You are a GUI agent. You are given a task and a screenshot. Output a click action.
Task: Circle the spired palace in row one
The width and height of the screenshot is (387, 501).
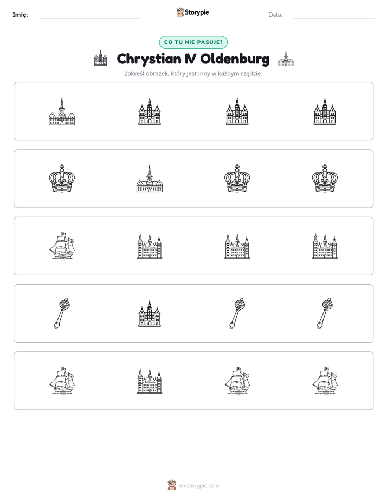click(x=62, y=111)
